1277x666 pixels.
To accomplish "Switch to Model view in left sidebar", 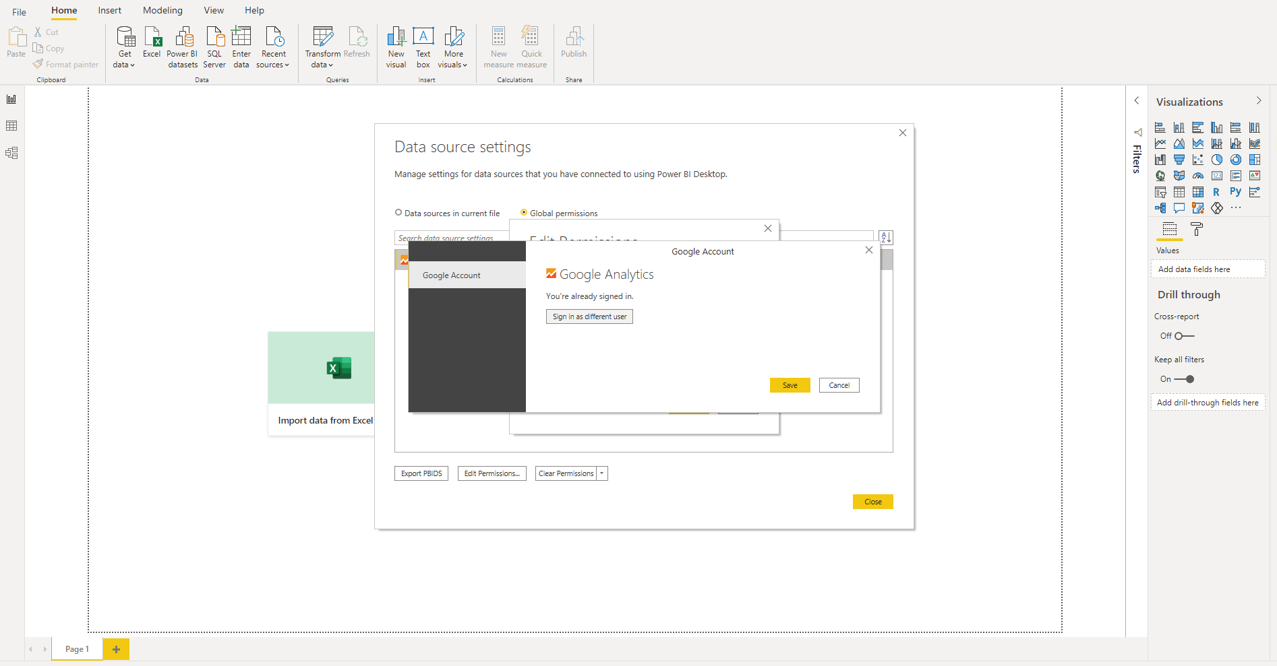I will click(x=11, y=153).
